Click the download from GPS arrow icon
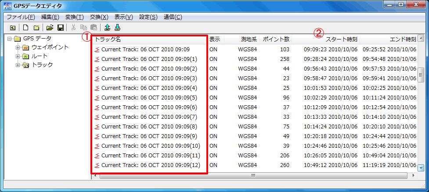Viewport: 429px width, 192px height. pos(117,28)
